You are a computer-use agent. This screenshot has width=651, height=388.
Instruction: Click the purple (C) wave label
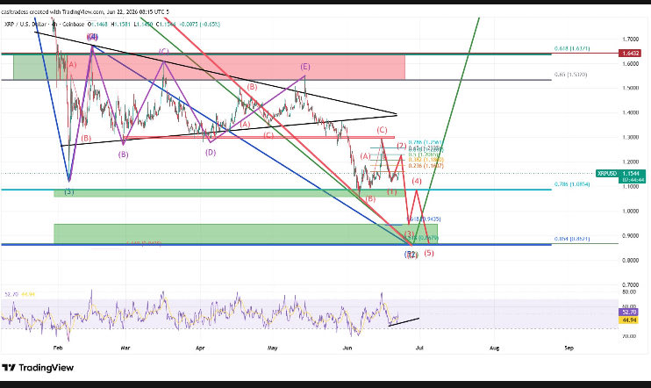pos(163,52)
